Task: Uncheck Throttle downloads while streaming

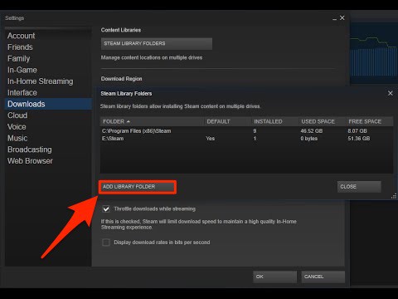Action: [x=106, y=208]
